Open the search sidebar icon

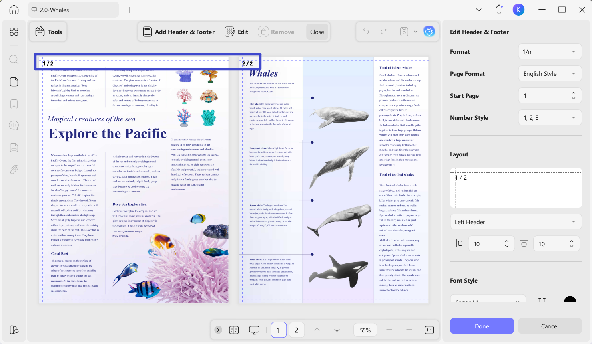14,60
